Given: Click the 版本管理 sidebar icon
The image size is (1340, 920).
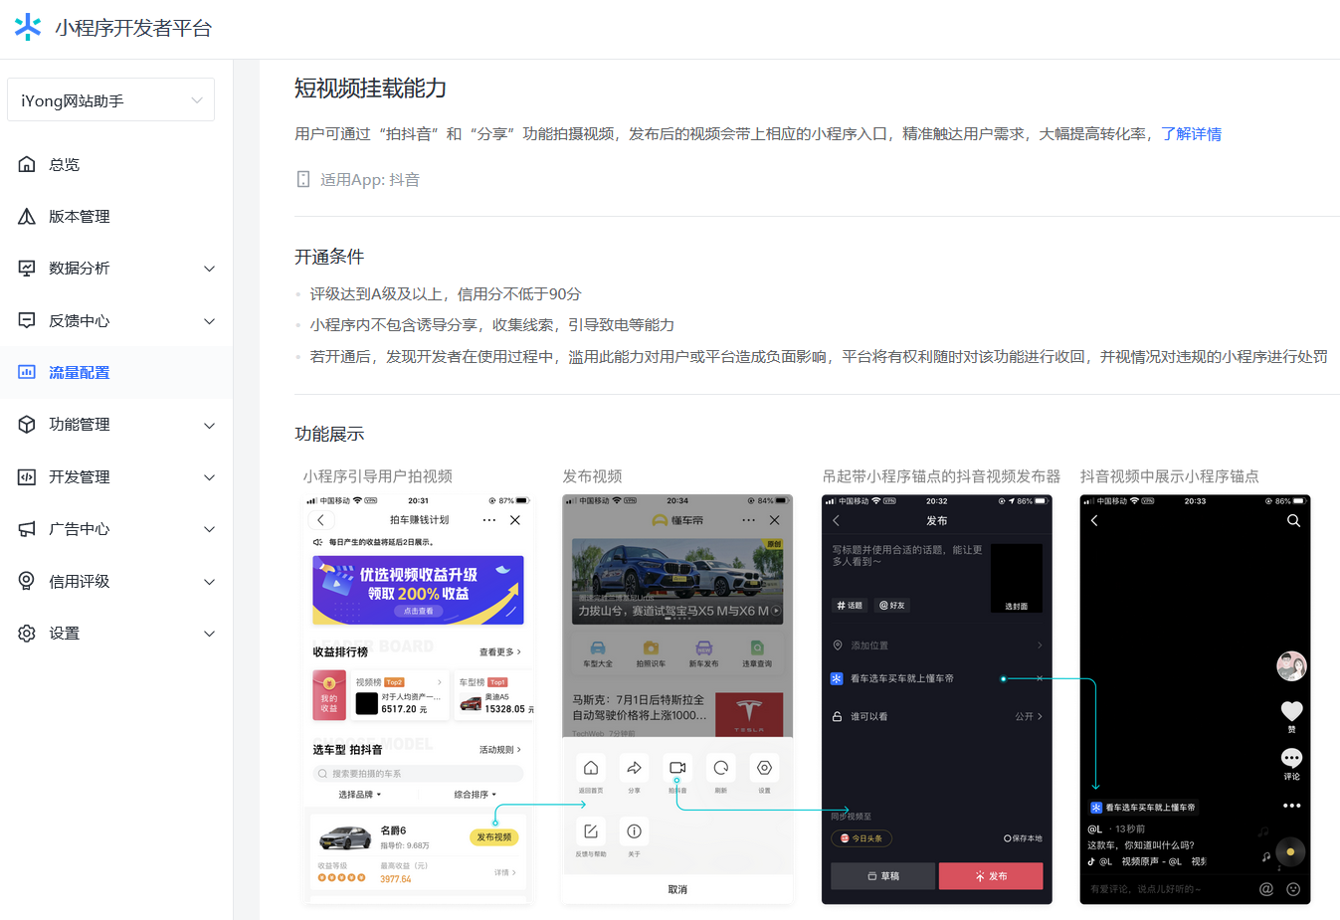Looking at the screenshot, I should tap(27, 216).
